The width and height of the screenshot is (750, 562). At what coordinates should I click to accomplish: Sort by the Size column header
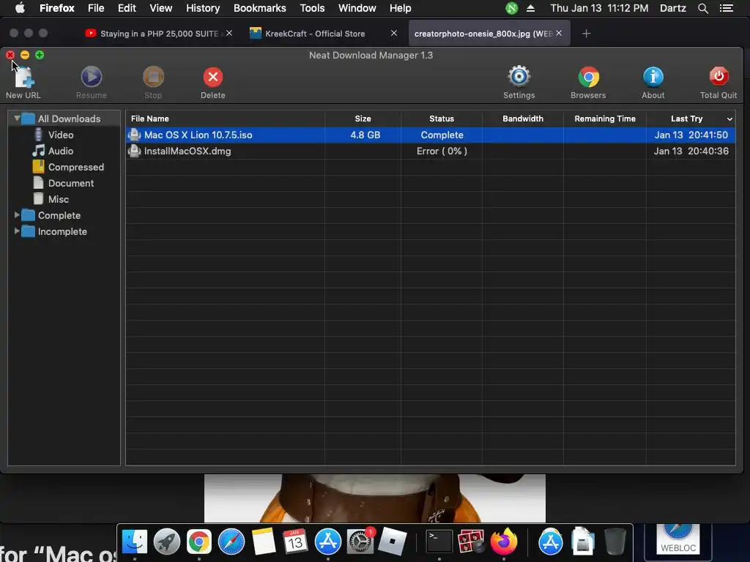[363, 119]
